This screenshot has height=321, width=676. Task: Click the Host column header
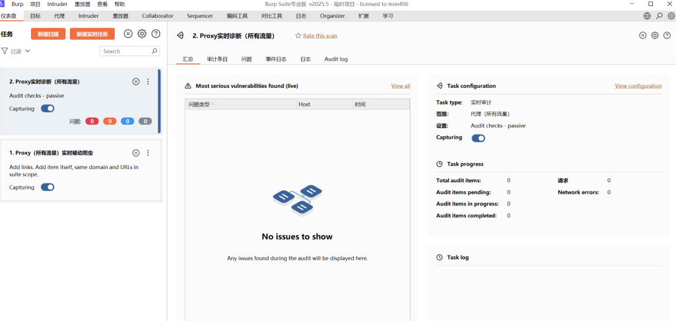(x=325, y=104)
